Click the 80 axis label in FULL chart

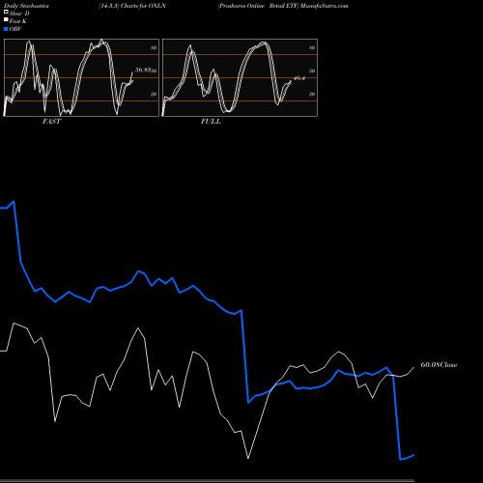pyautogui.click(x=312, y=47)
